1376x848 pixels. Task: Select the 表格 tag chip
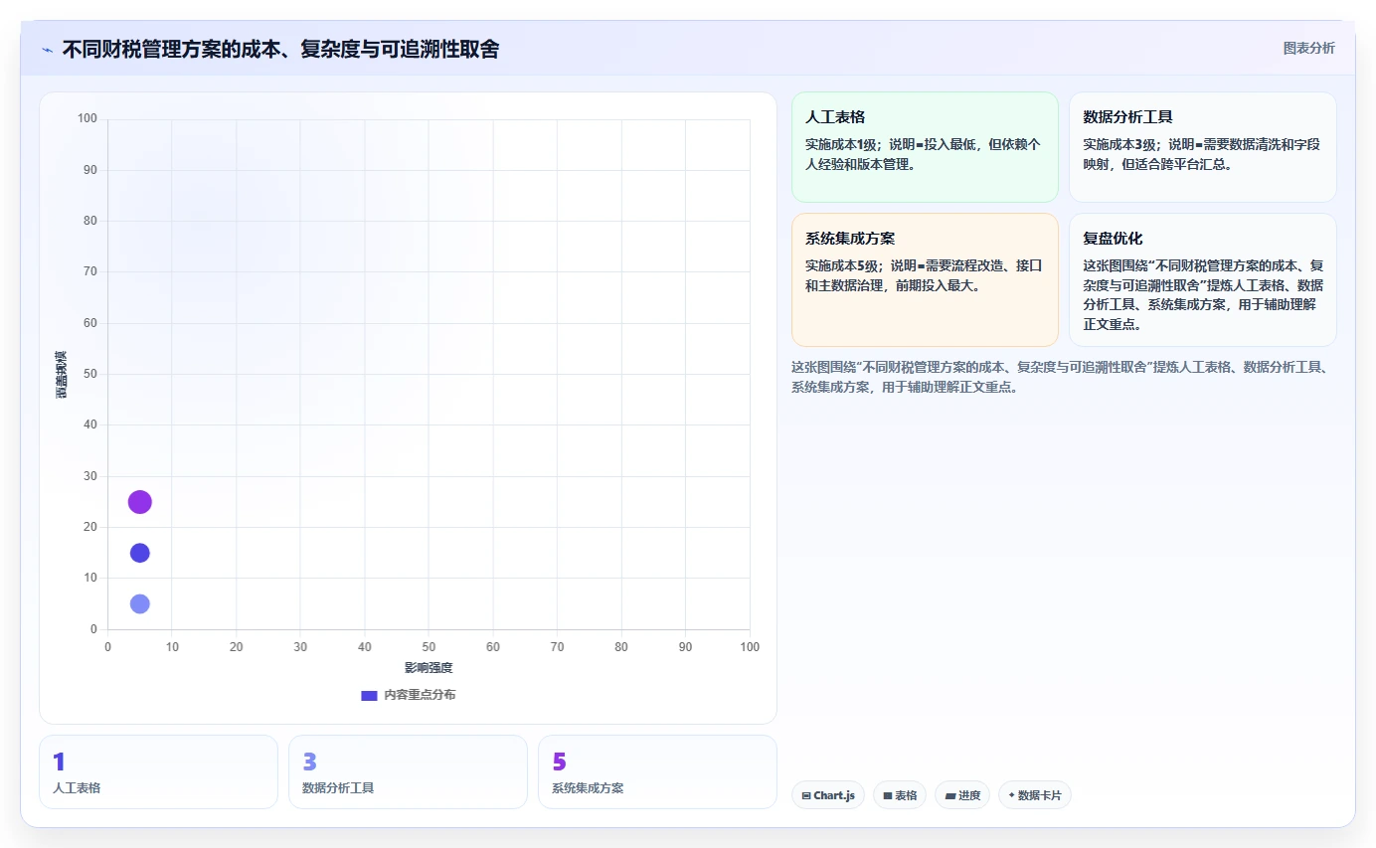click(900, 795)
